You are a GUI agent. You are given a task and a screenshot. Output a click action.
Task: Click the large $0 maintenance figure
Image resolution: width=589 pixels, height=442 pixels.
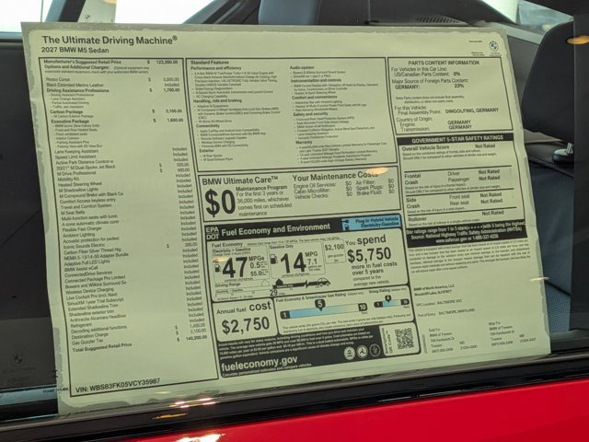click(220, 203)
